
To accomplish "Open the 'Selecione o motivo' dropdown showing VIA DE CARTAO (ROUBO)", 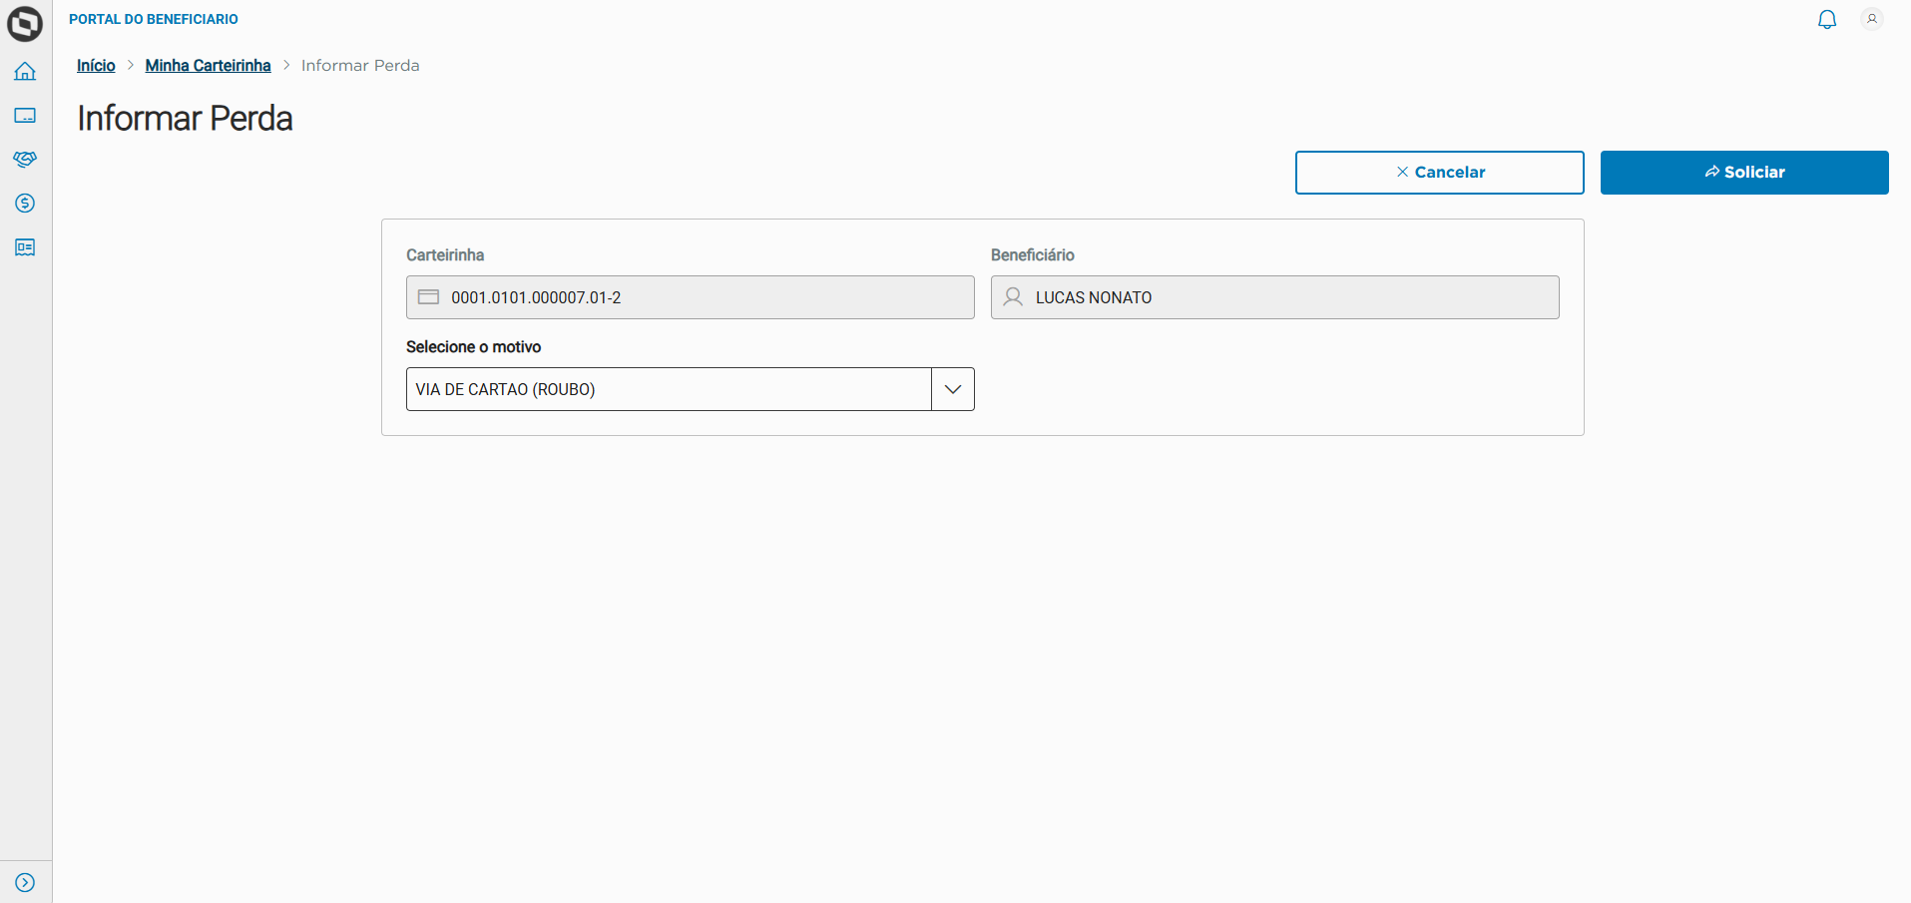I will [x=669, y=389].
